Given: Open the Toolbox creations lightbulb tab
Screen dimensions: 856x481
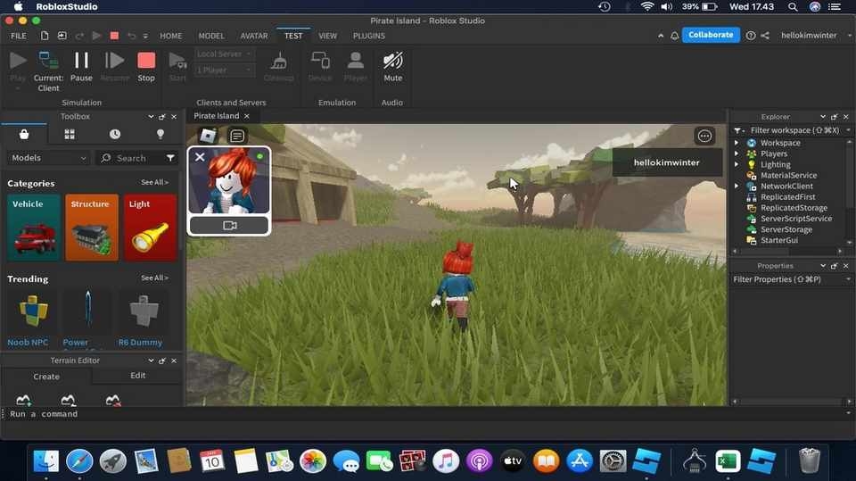Looking at the screenshot, I should click(x=160, y=134).
